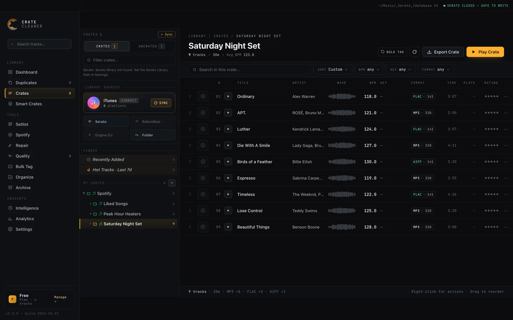Open Duplicates in the sidebar
The height and width of the screenshot is (320, 513).
coord(40,83)
